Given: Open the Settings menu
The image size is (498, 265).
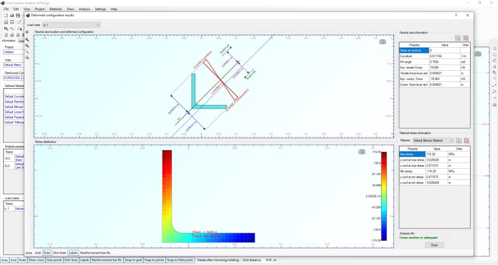Looking at the screenshot, I should point(100,9).
